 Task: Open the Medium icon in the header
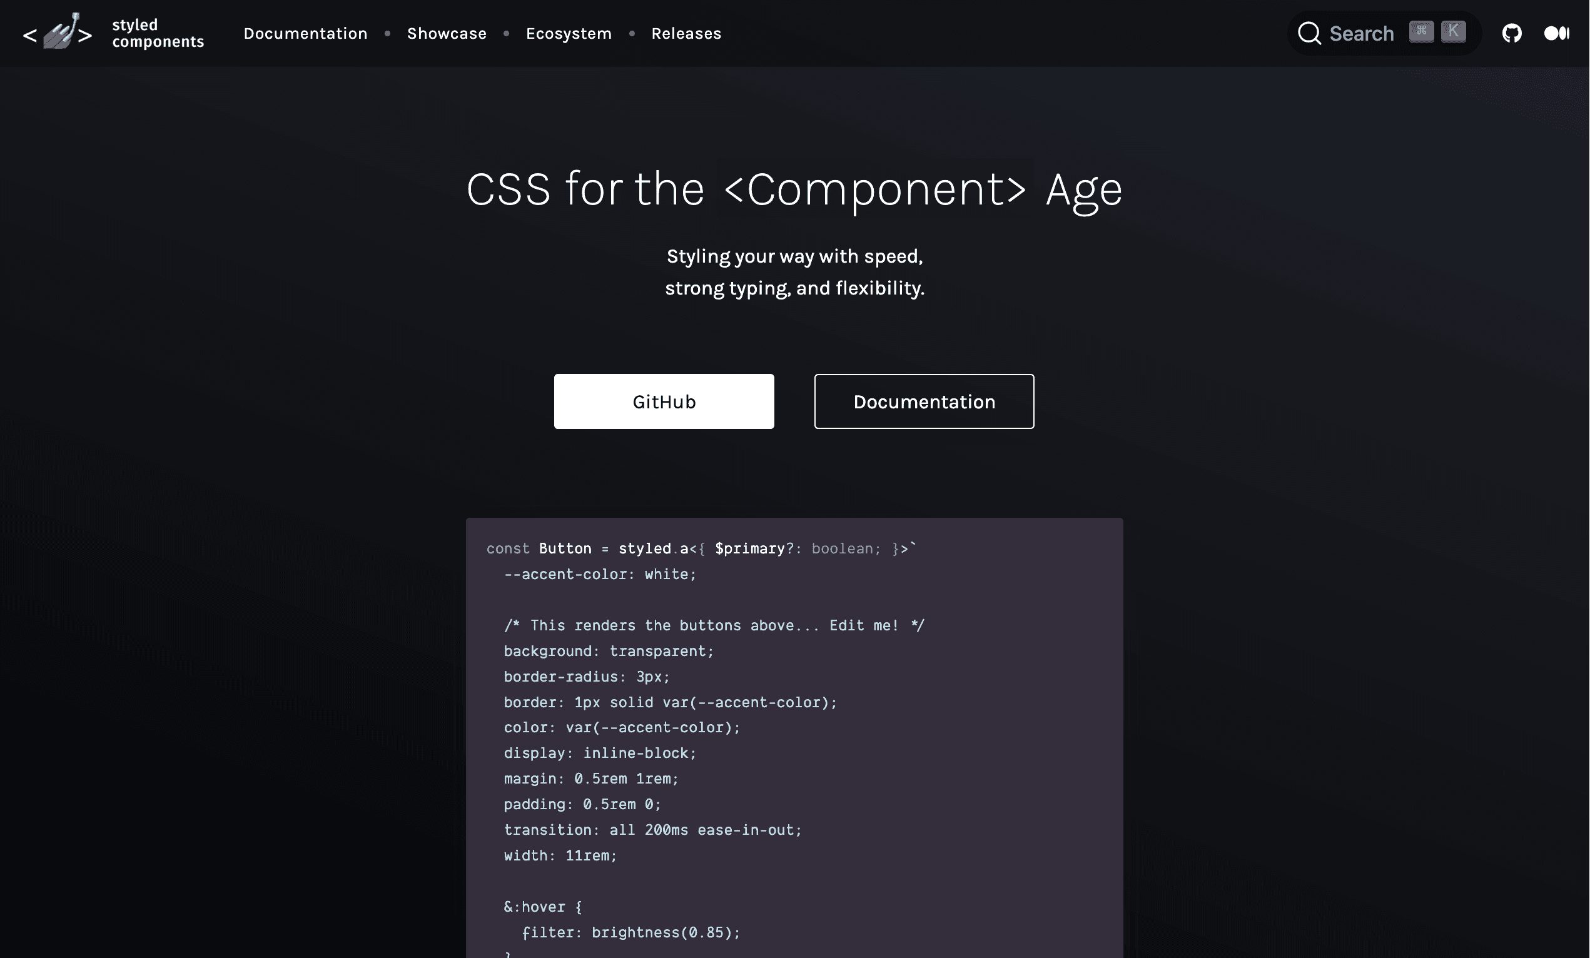(1556, 33)
